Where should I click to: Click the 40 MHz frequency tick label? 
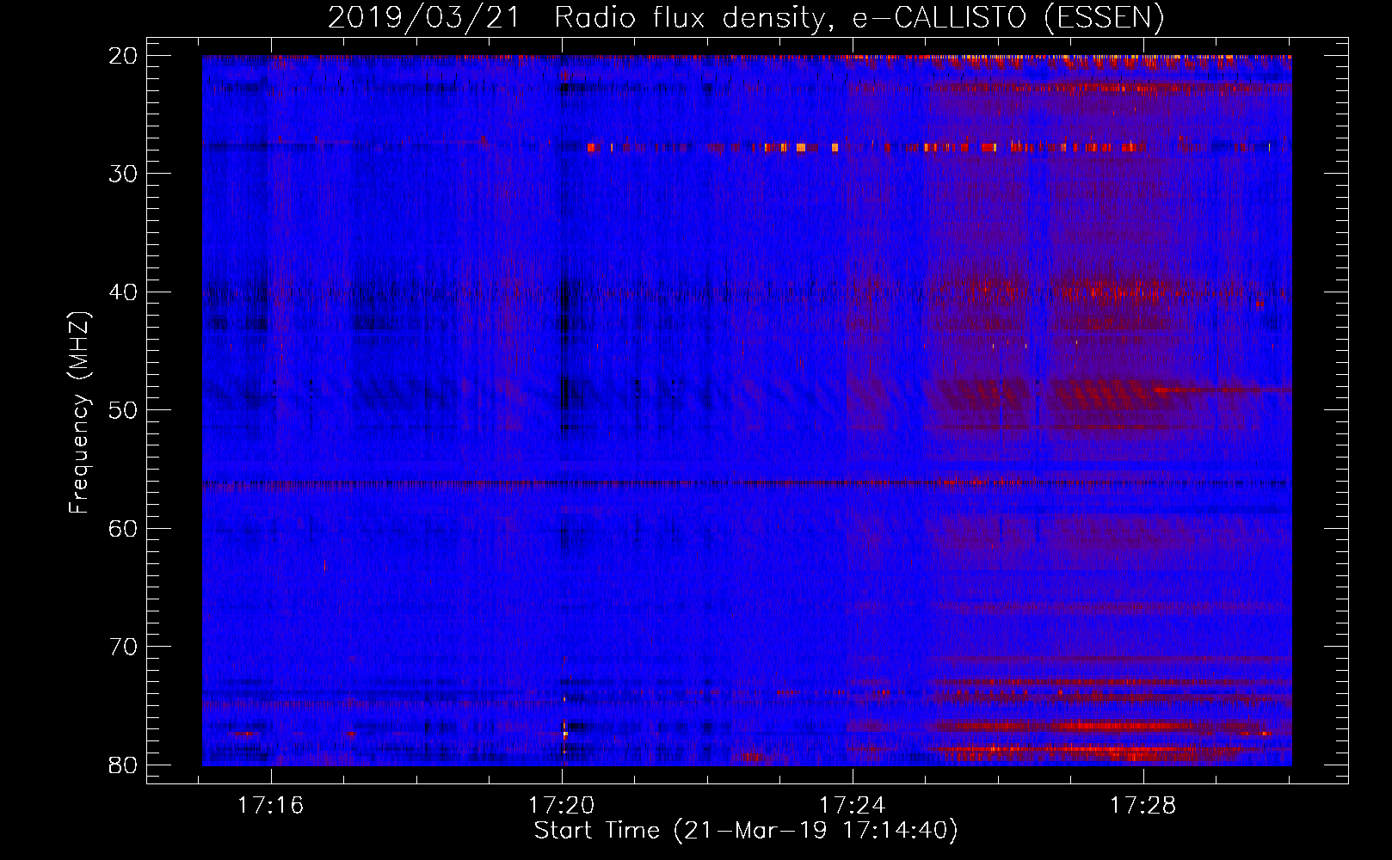[124, 292]
